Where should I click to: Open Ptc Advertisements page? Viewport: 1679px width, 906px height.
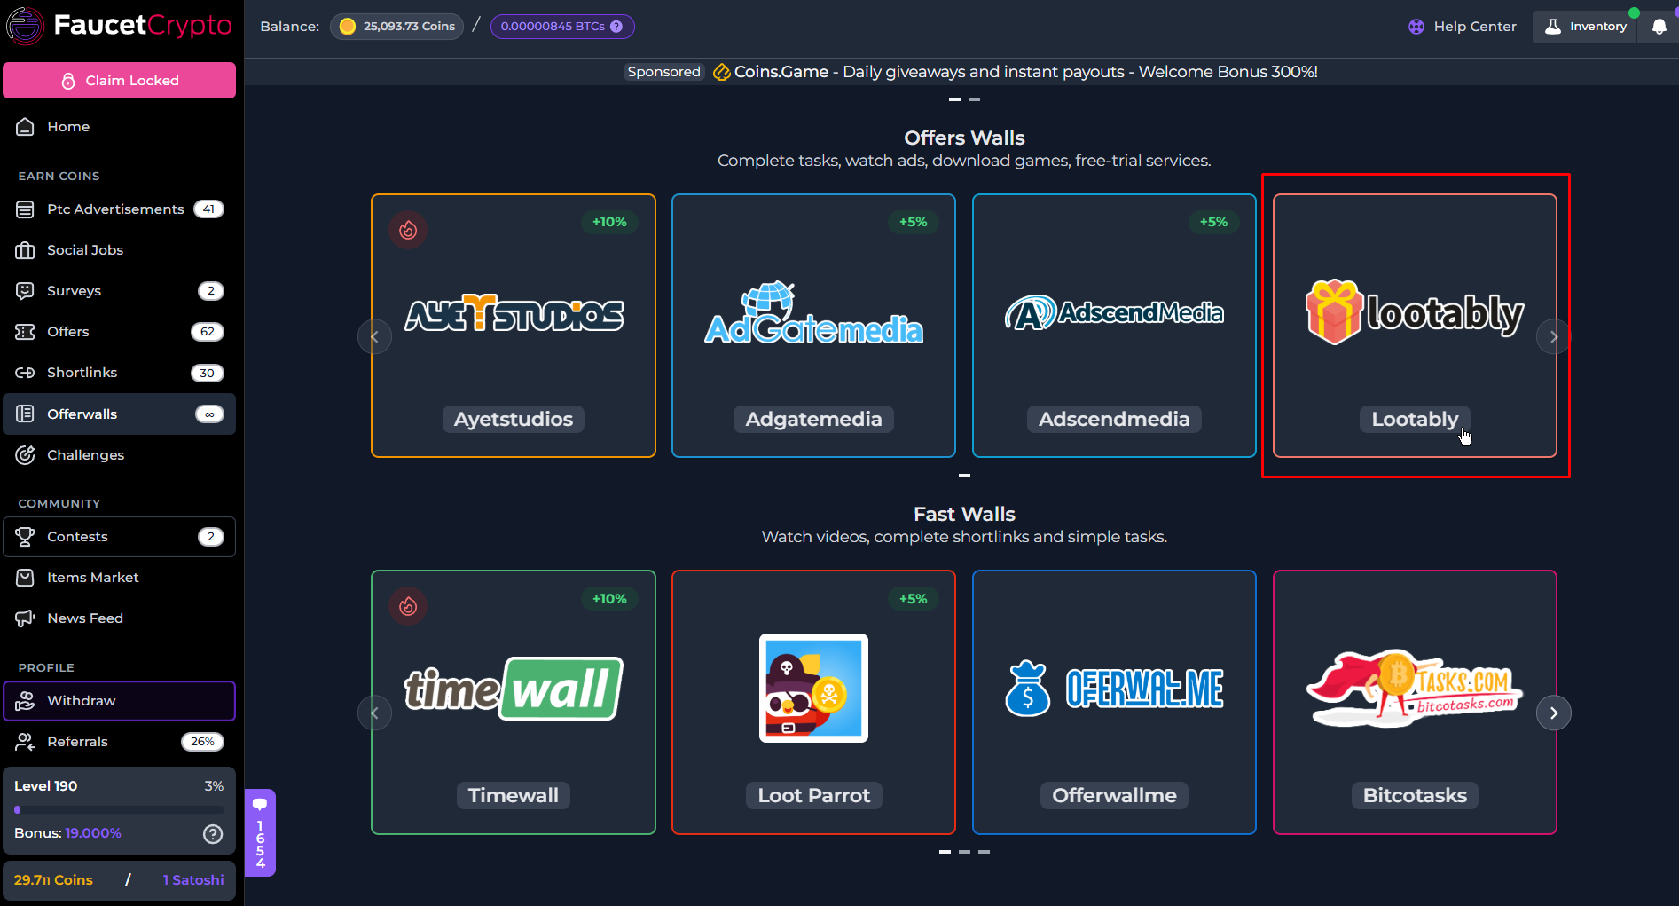pyautogui.click(x=120, y=209)
